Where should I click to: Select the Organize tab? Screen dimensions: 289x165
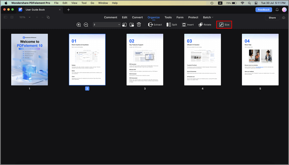point(154,17)
